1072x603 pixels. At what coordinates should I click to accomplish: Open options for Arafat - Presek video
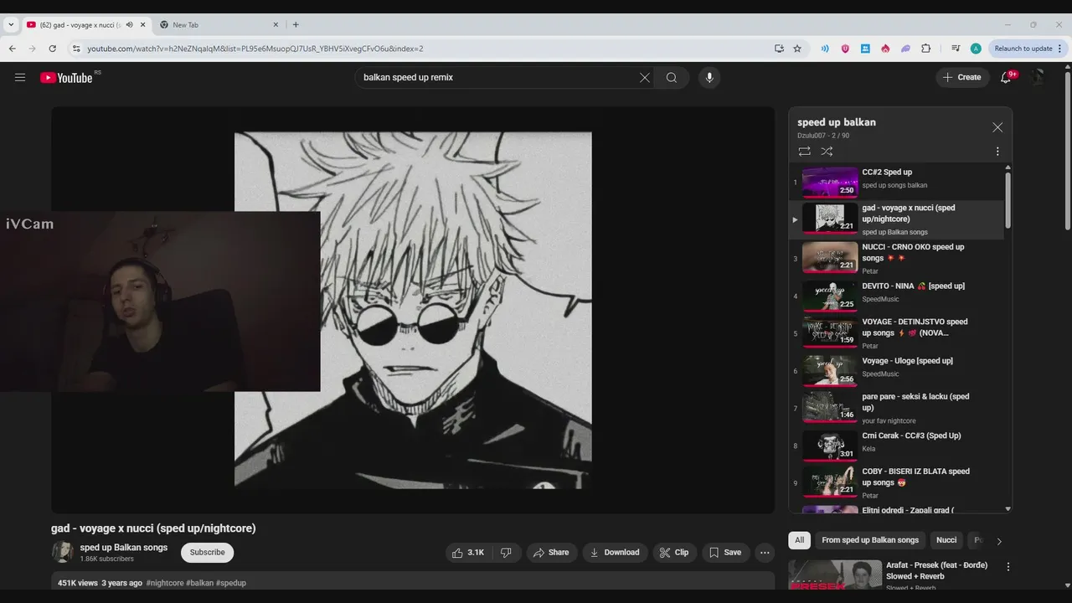[1008, 567]
